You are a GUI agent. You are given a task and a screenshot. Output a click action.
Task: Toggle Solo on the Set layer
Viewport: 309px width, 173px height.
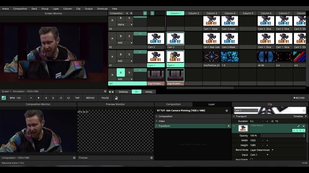pyautogui.click(x=129, y=73)
